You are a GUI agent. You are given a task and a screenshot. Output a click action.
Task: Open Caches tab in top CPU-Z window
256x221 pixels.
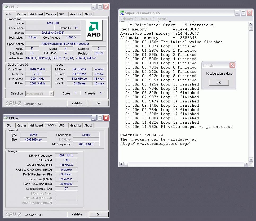pyautogui.click(x=21, y=14)
